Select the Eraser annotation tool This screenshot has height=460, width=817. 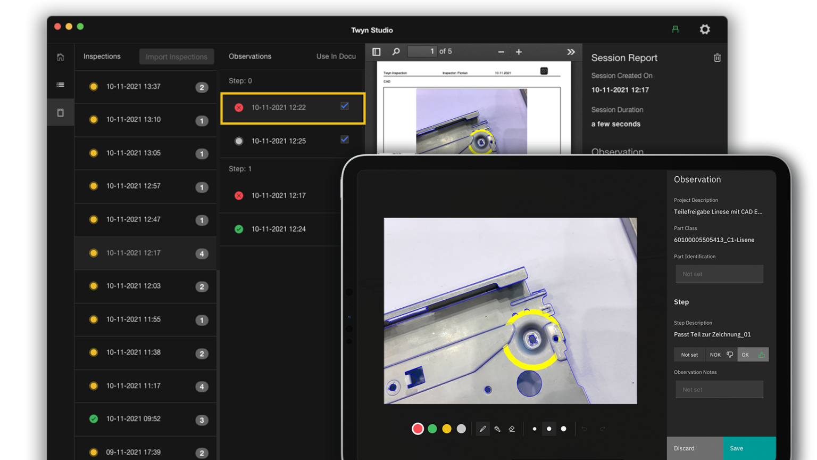pos(512,429)
